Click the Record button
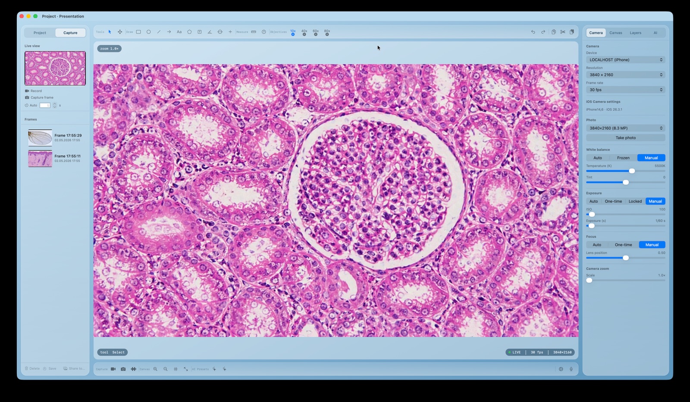Viewport: 690px width, 402px height. [x=33, y=91]
